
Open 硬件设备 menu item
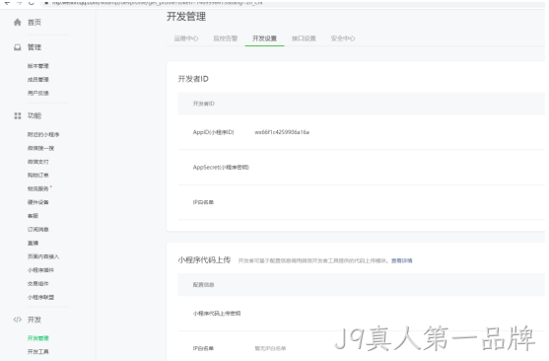38,202
